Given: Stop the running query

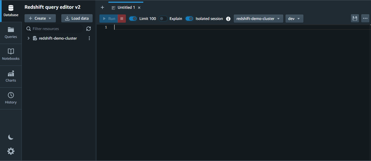Looking at the screenshot, I should point(122,19).
